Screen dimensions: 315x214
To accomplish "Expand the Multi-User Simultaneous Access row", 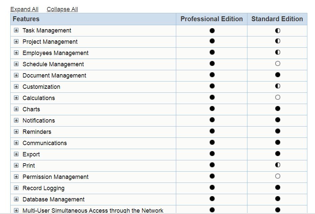I will 16,210.
